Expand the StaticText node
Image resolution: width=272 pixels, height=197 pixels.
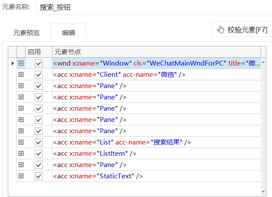click(21, 176)
